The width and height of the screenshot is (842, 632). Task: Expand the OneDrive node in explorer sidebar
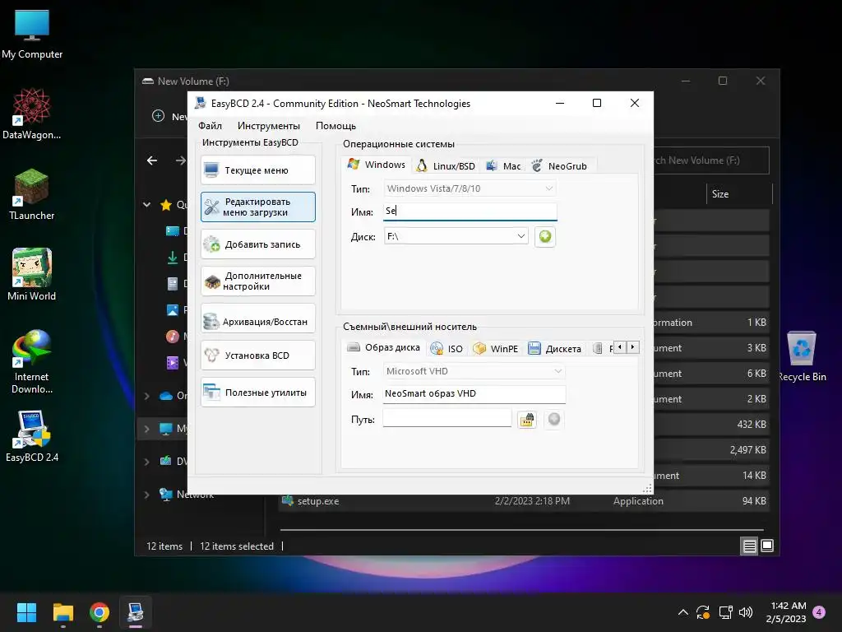146,396
